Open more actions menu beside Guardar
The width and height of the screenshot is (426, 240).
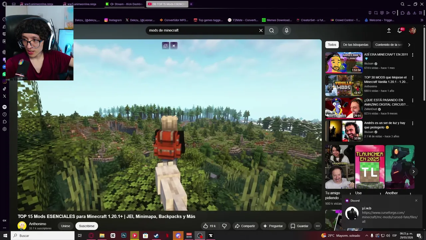pyautogui.click(x=318, y=226)
